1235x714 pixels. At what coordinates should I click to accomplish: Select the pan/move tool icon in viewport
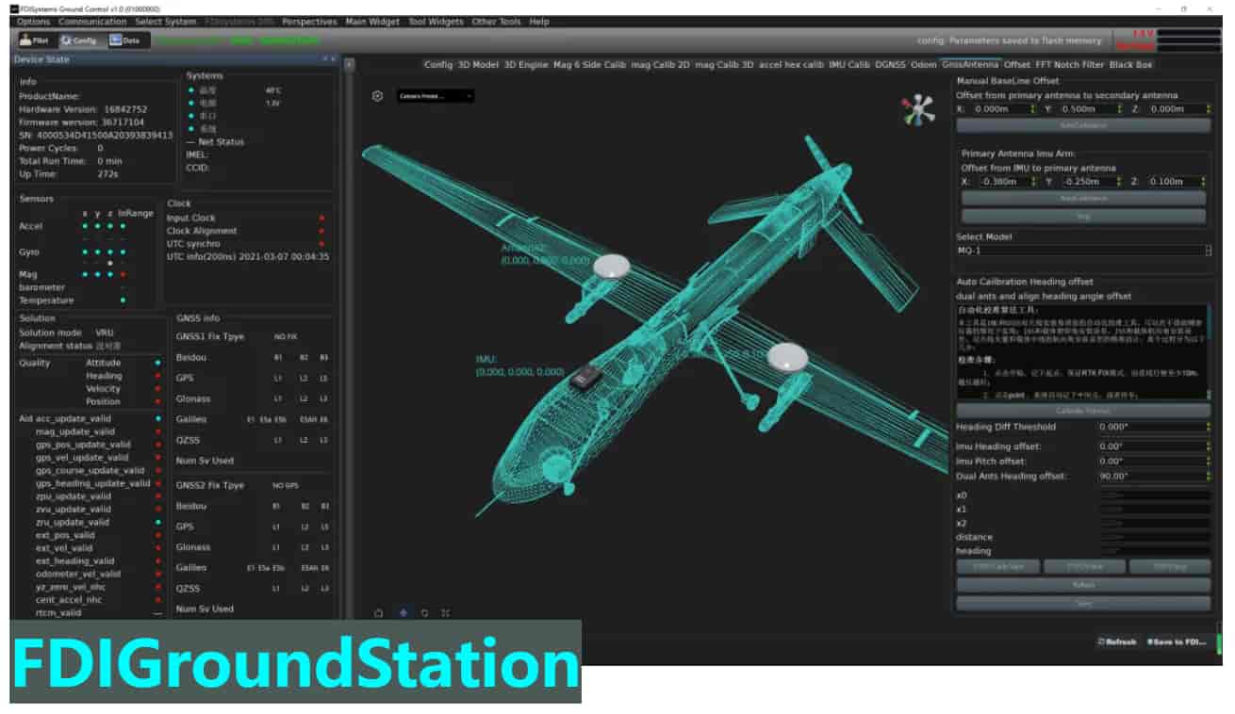coord(403,613)
